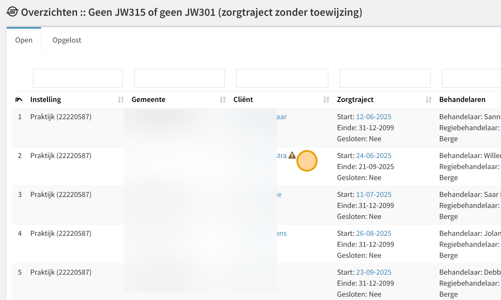Viewport: 501px width, 300px height.
Task: Click Behandelaar: Debb text in row 5
Action: coord(470,272)
